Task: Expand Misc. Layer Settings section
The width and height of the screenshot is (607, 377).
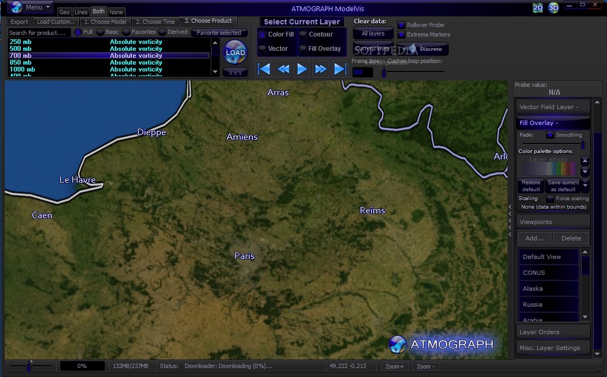Action: tap(553, 347)
